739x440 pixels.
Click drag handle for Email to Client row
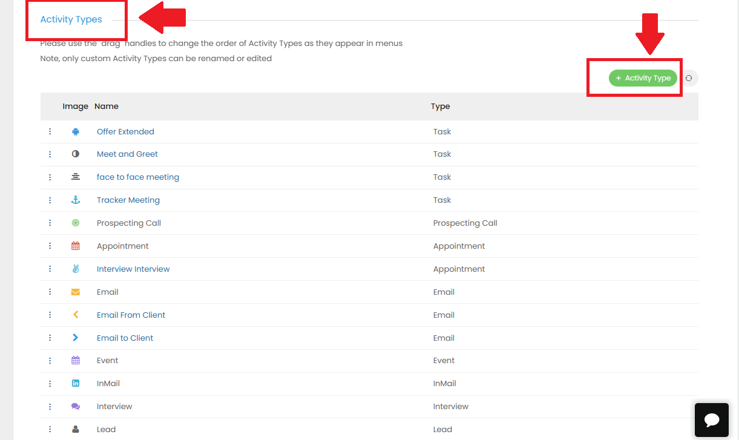point(50,338)
